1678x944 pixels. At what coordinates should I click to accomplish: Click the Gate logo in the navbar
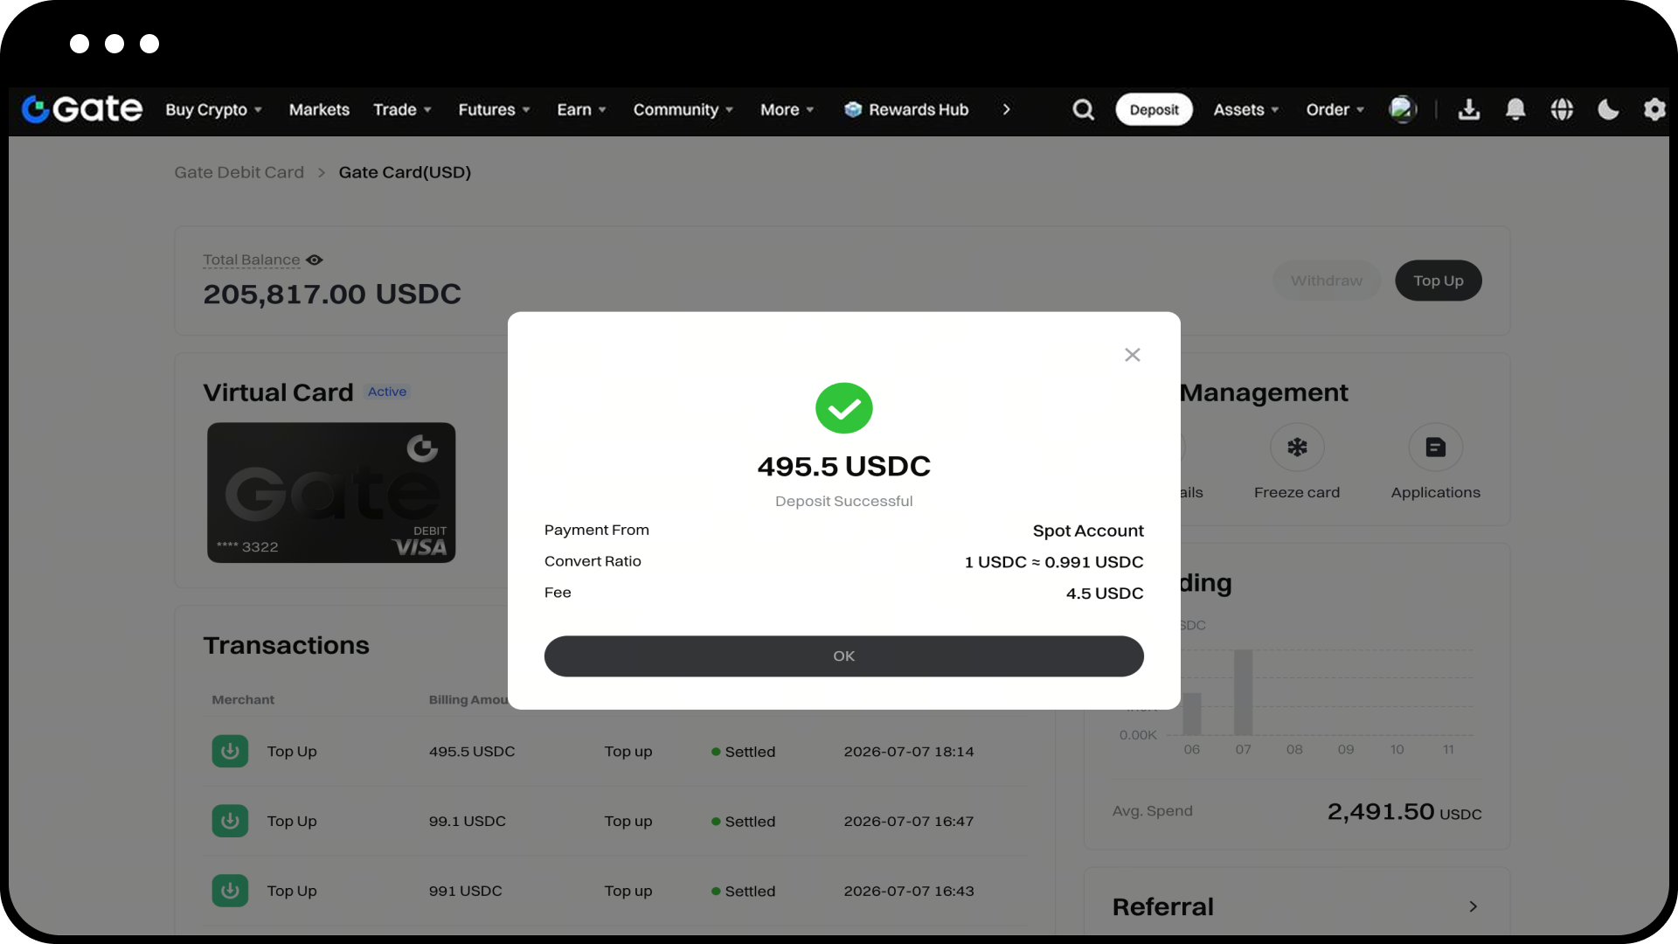[81, 109]
